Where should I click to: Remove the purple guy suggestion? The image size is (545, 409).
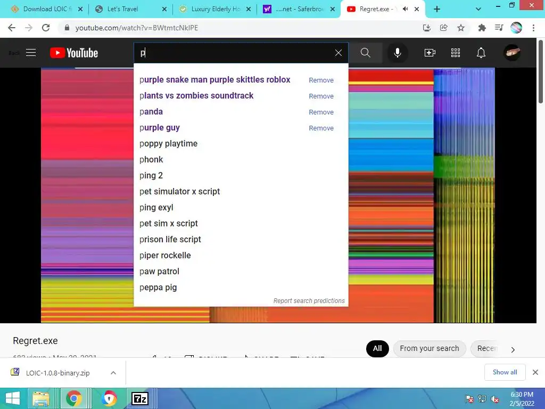click(321, 128)
